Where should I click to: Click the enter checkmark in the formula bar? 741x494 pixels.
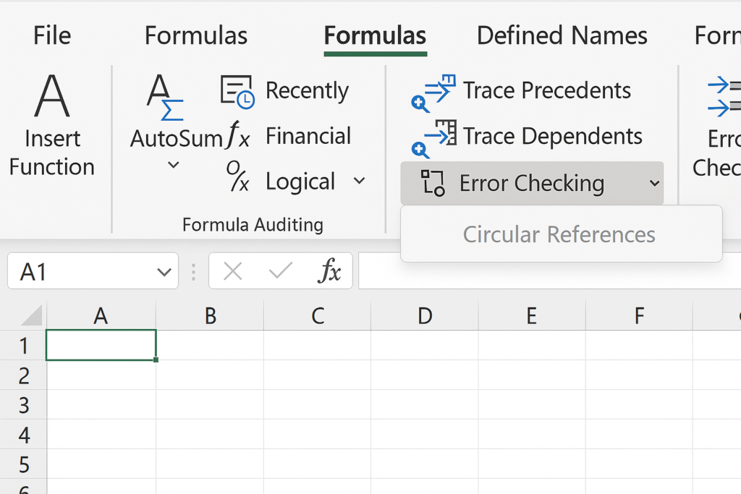tap(279, 271)
